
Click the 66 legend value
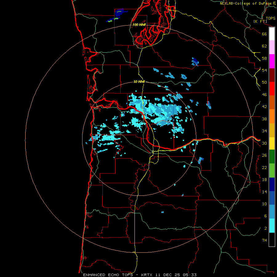point(264,34)
